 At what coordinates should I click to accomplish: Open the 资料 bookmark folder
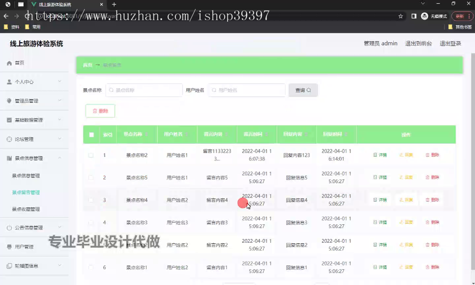12,27
